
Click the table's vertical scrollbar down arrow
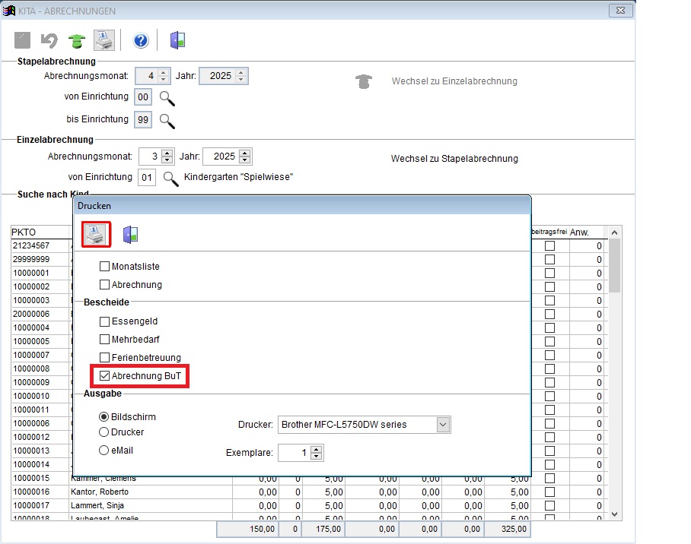pyautogui.click(x=615, y=514)
